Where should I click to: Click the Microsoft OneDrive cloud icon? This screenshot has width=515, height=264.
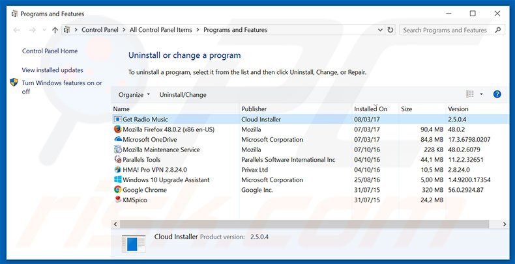[117, 140]
